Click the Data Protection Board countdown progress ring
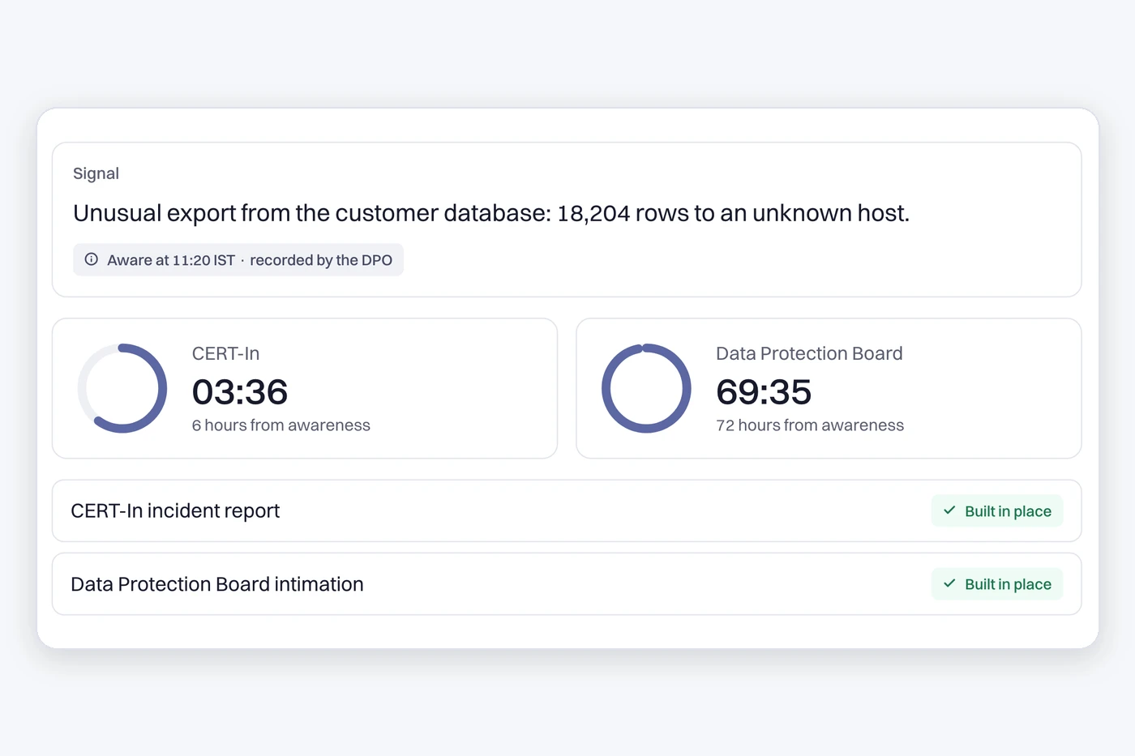The height and width of the screenshot is (756, 1135). (646, 388)
